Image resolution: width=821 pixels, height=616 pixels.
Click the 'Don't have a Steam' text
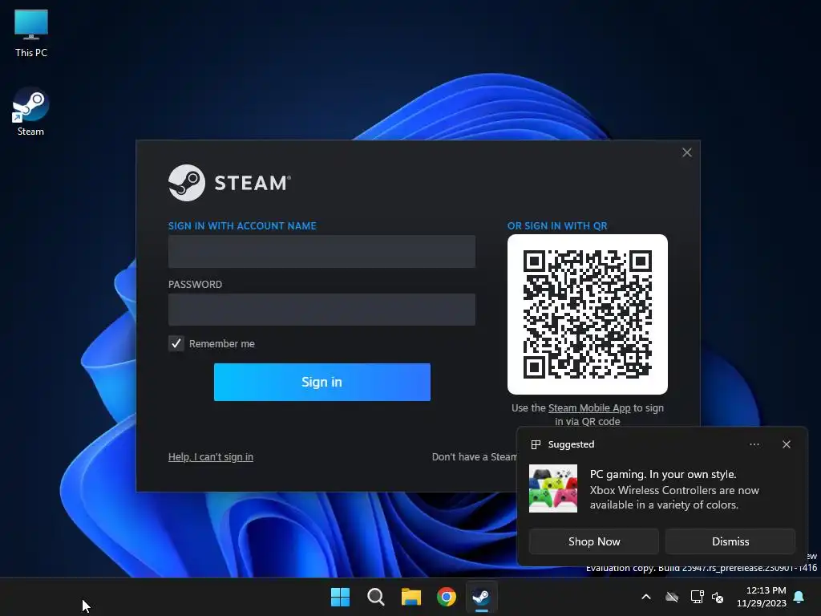pyautogui.click(x=475, y=456)
